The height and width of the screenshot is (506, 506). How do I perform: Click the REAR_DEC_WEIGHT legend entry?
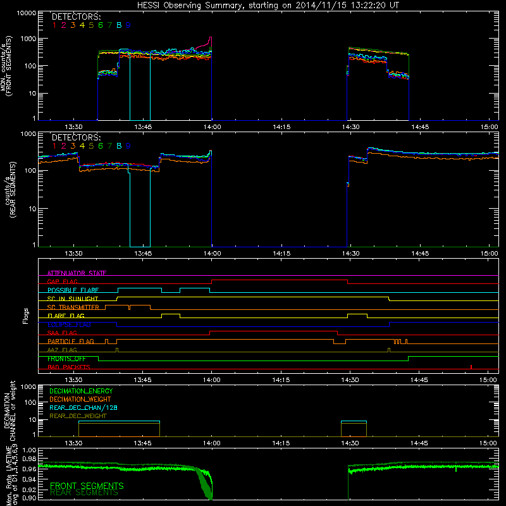point(78,416)
